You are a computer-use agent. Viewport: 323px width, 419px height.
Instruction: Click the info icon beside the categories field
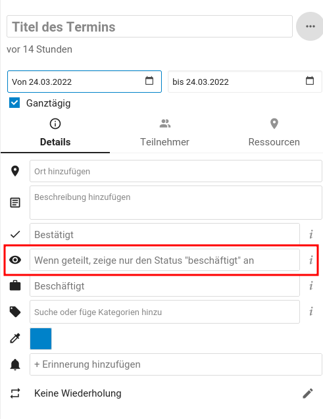[x=311, y=312]
